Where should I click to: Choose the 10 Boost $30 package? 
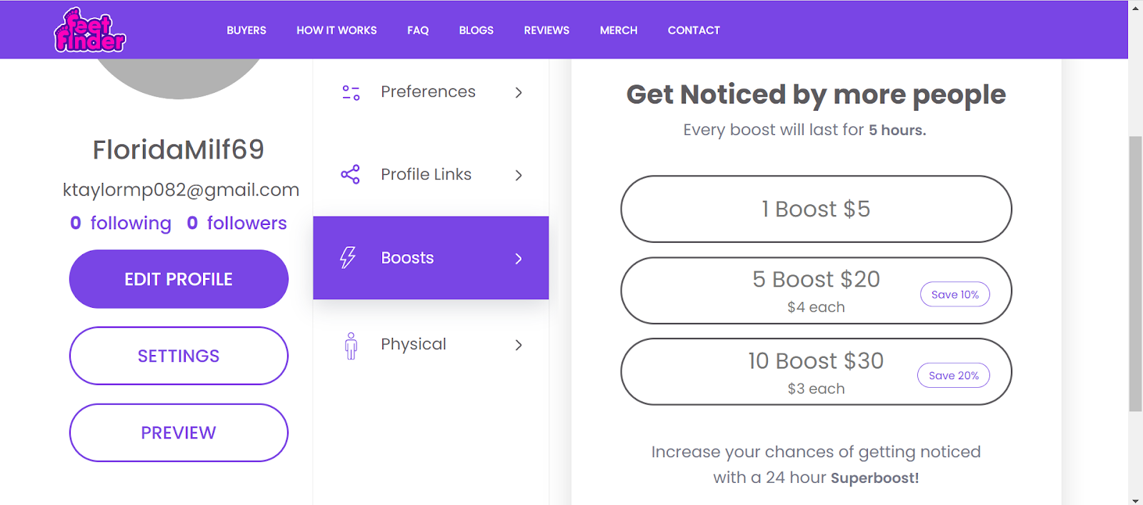[x=817, y=371]
